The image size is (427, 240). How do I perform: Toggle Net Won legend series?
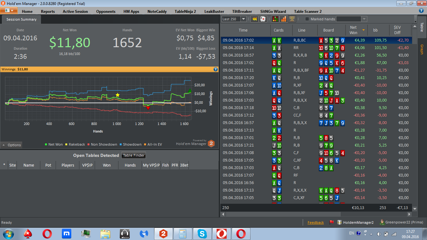(x=54, y=144)
